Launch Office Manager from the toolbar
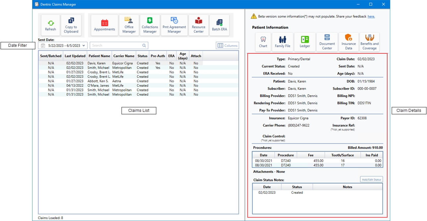The height and width of the screenshot is (221, 427). [129, 26]
